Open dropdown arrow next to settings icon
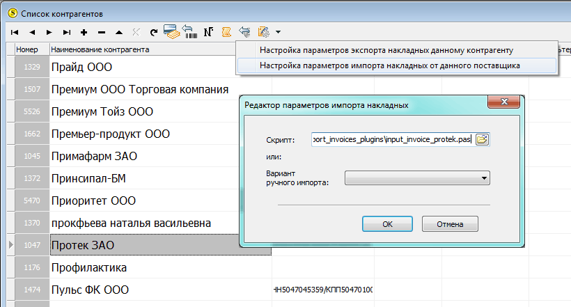 (279, 32)
